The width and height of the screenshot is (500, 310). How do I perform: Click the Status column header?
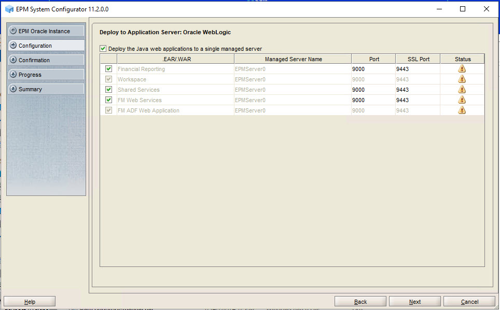coord(462,59)
